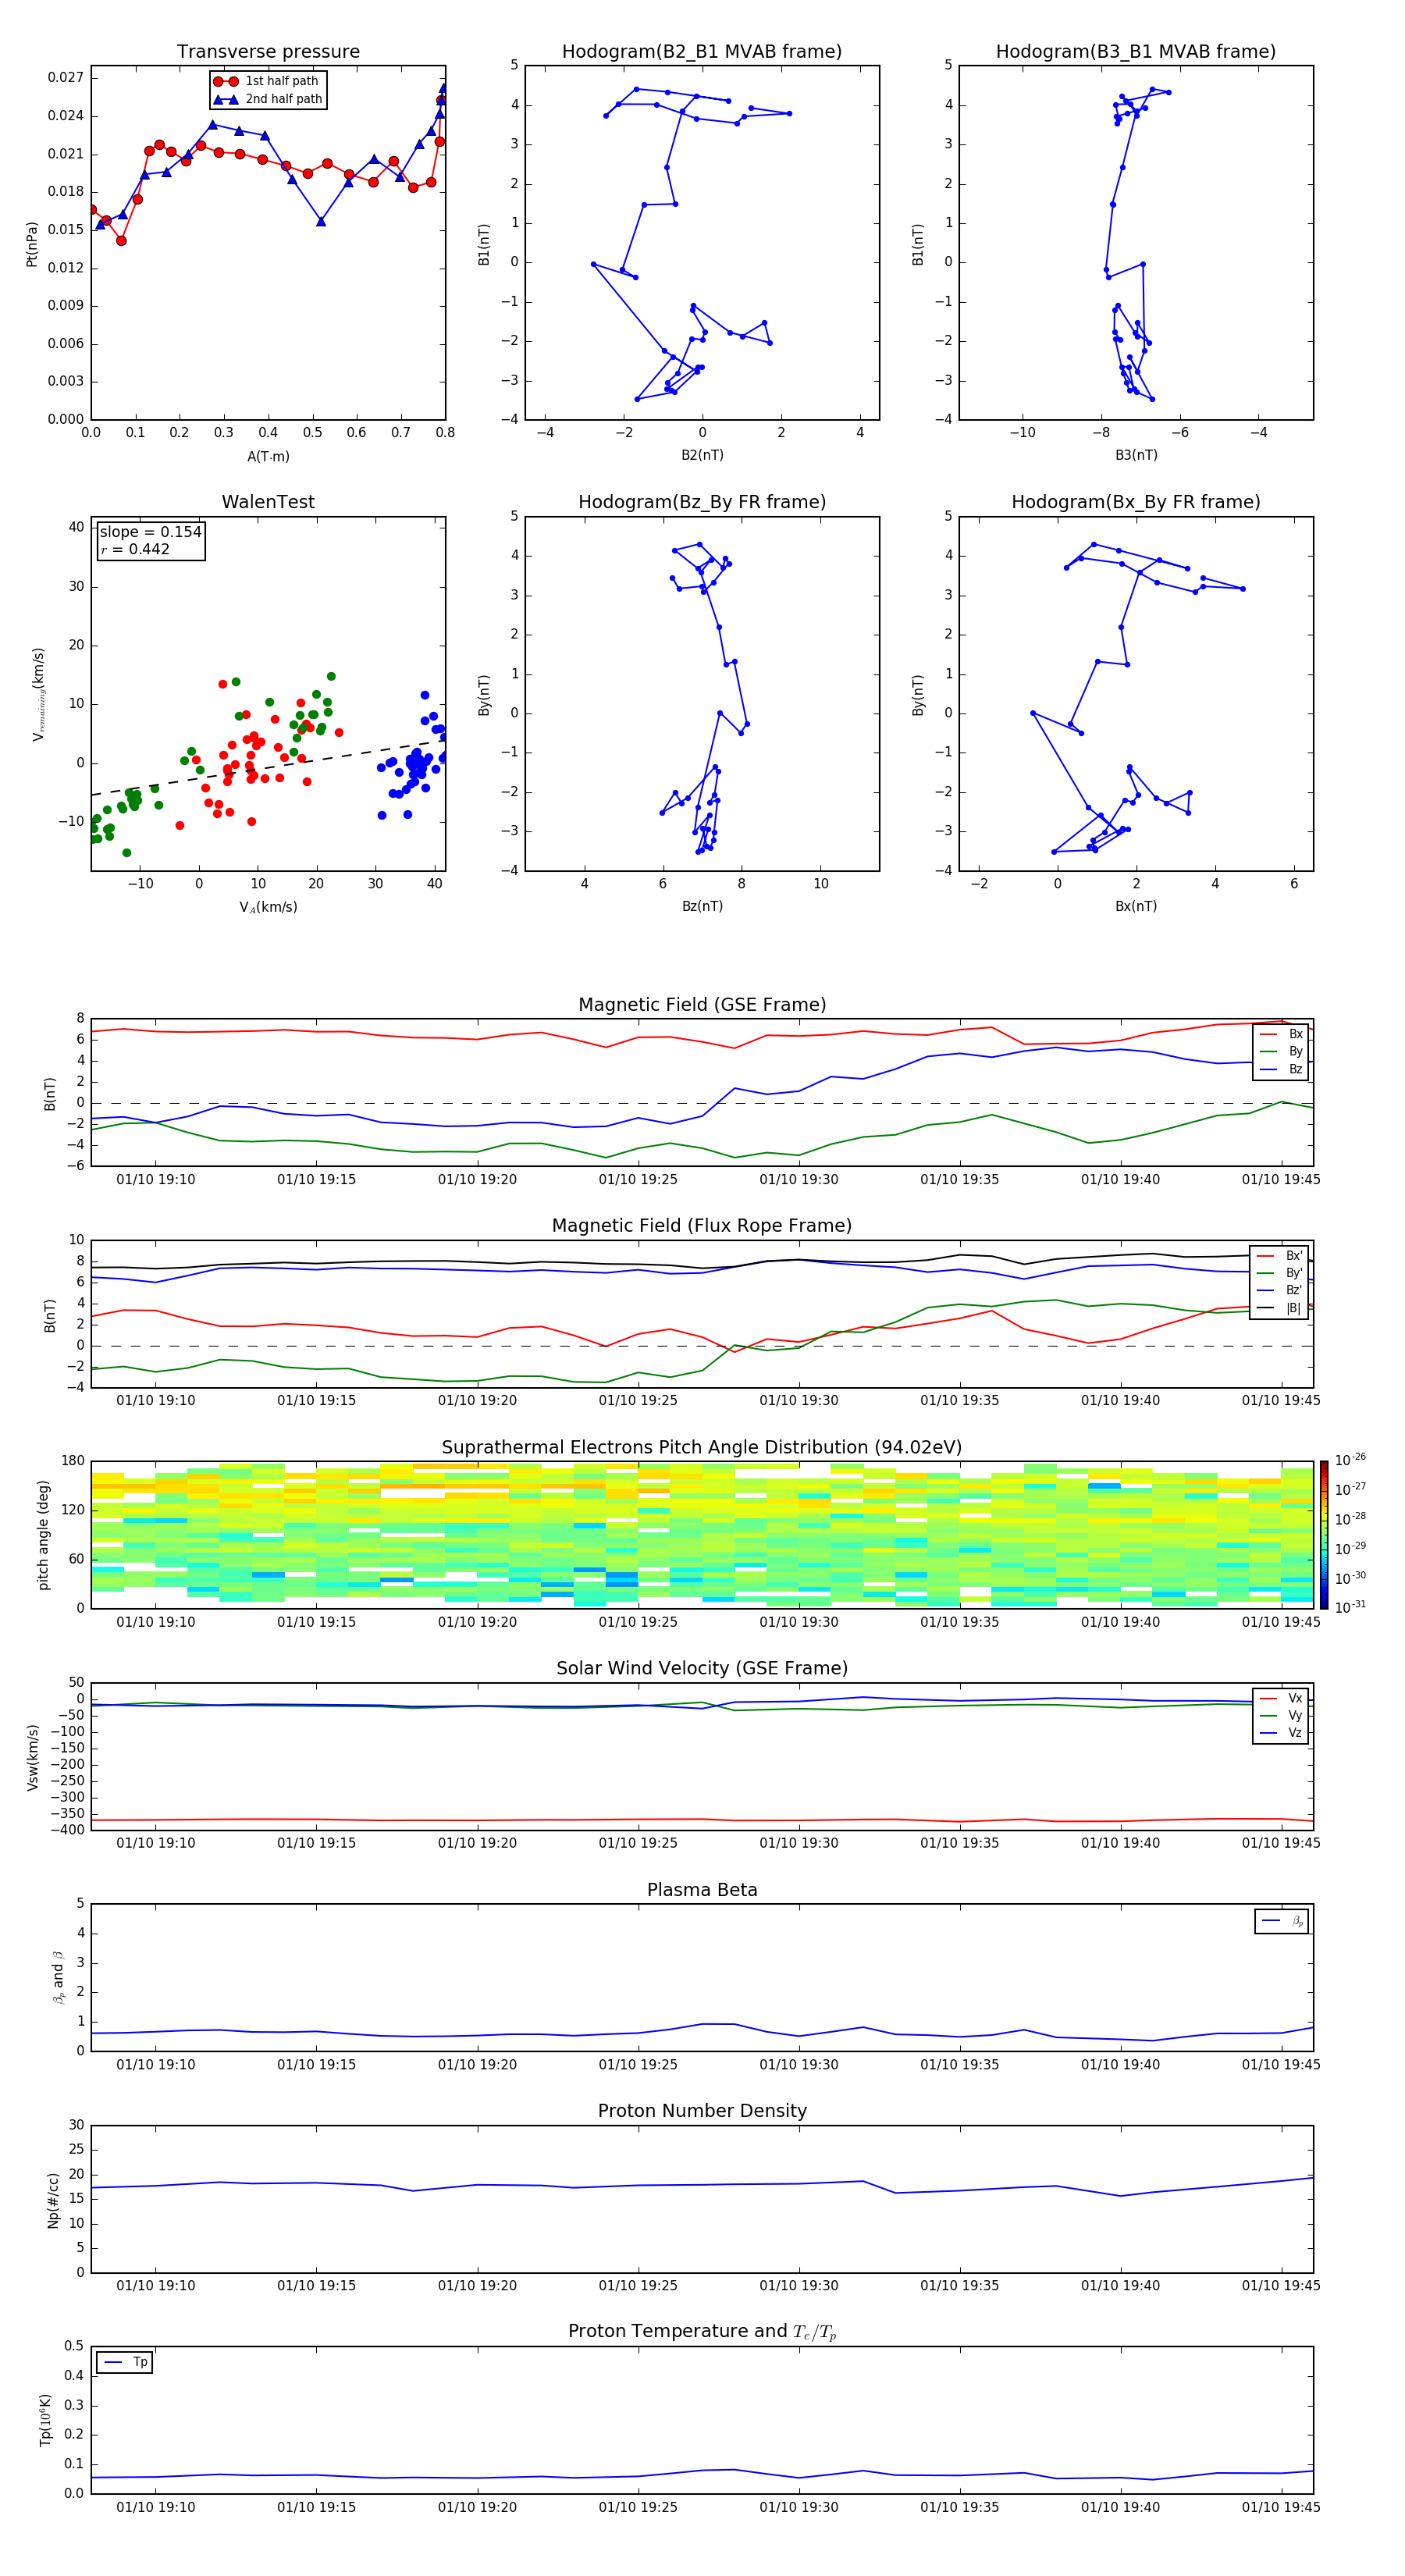The image size is (1405, 2576).
Task: Select the '2nd half path' legend entry
Action: pyautogui.click(x=267, y=99)
